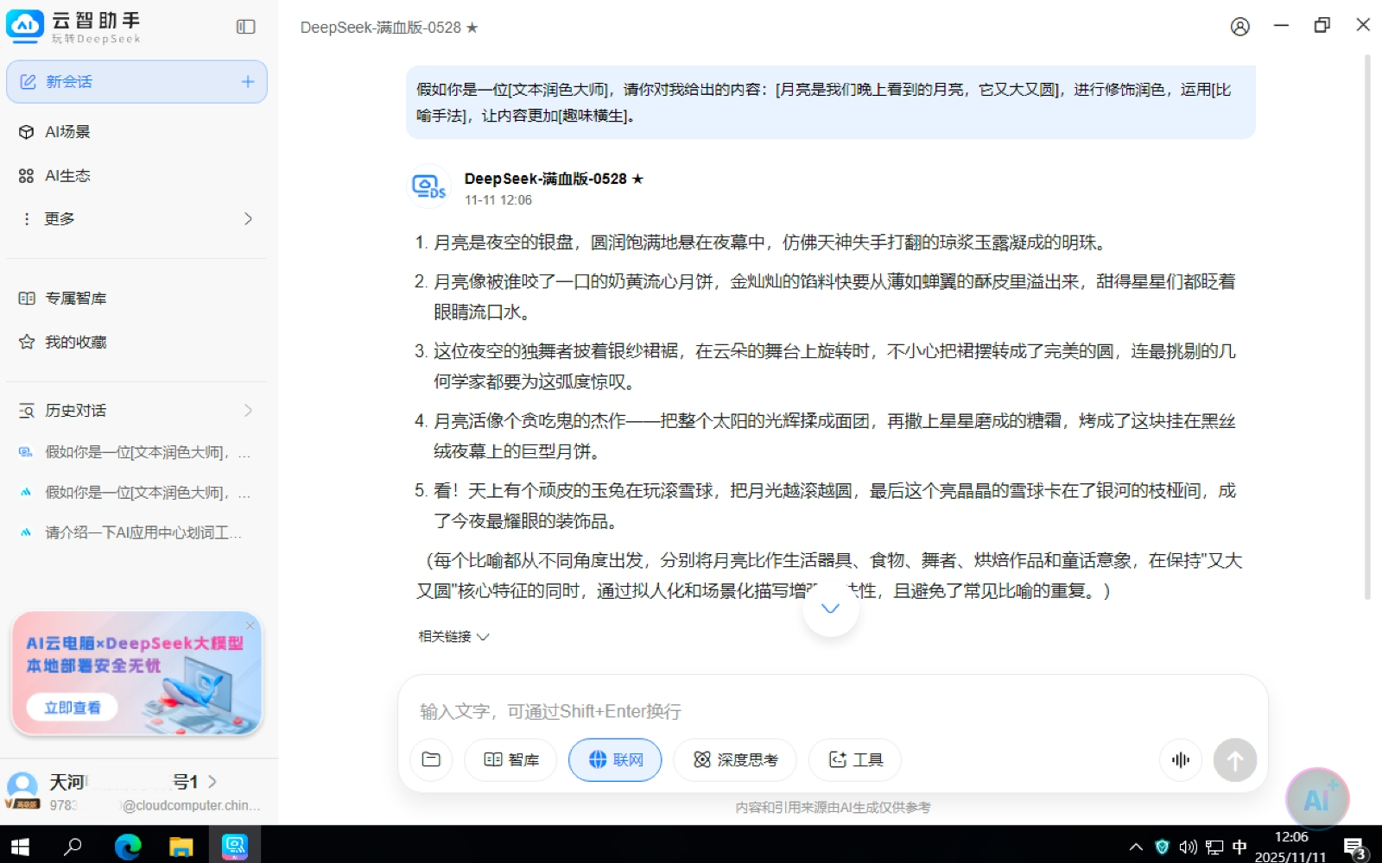Expand the 历史对话 history list
1382x863 pixels.
(136, 411)
